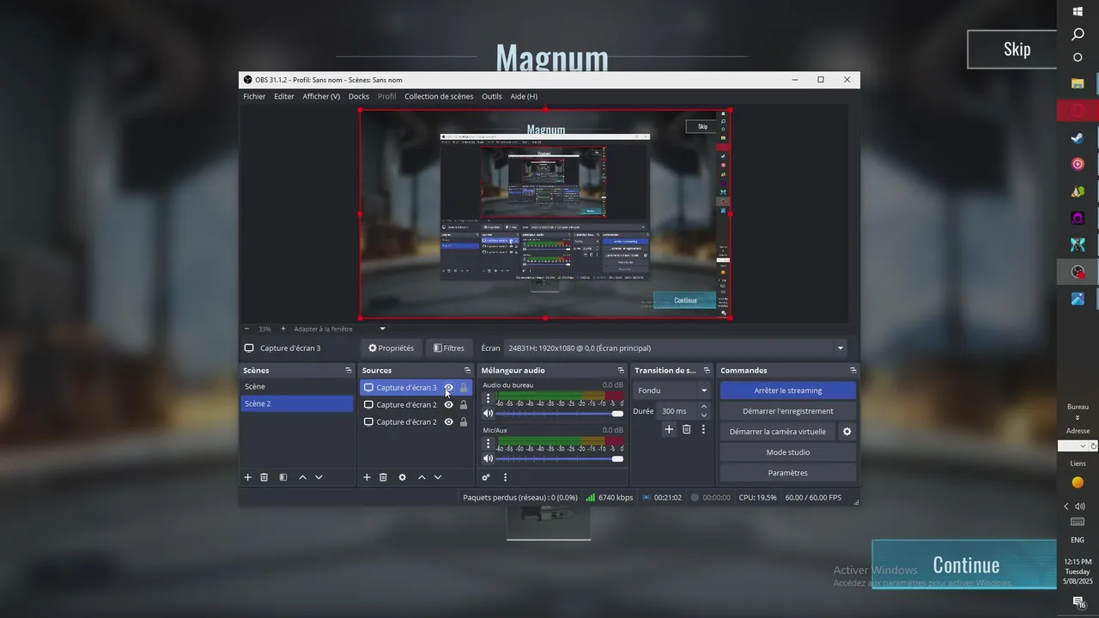Open Steam from the taskbar
This screenshot has width=1099, height=618.
tap(1078, 137)
